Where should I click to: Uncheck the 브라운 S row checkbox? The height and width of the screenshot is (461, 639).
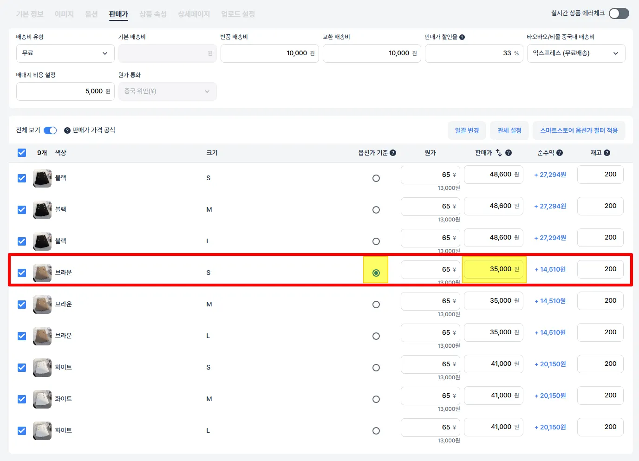[22, 273]
